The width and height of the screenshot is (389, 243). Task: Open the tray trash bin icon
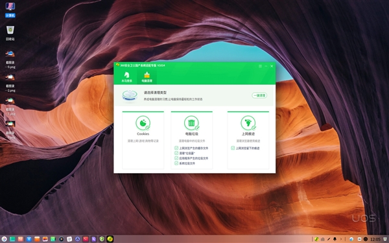385,239
